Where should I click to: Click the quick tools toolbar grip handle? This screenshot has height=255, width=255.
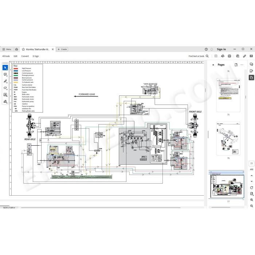(x=5, y=63)
